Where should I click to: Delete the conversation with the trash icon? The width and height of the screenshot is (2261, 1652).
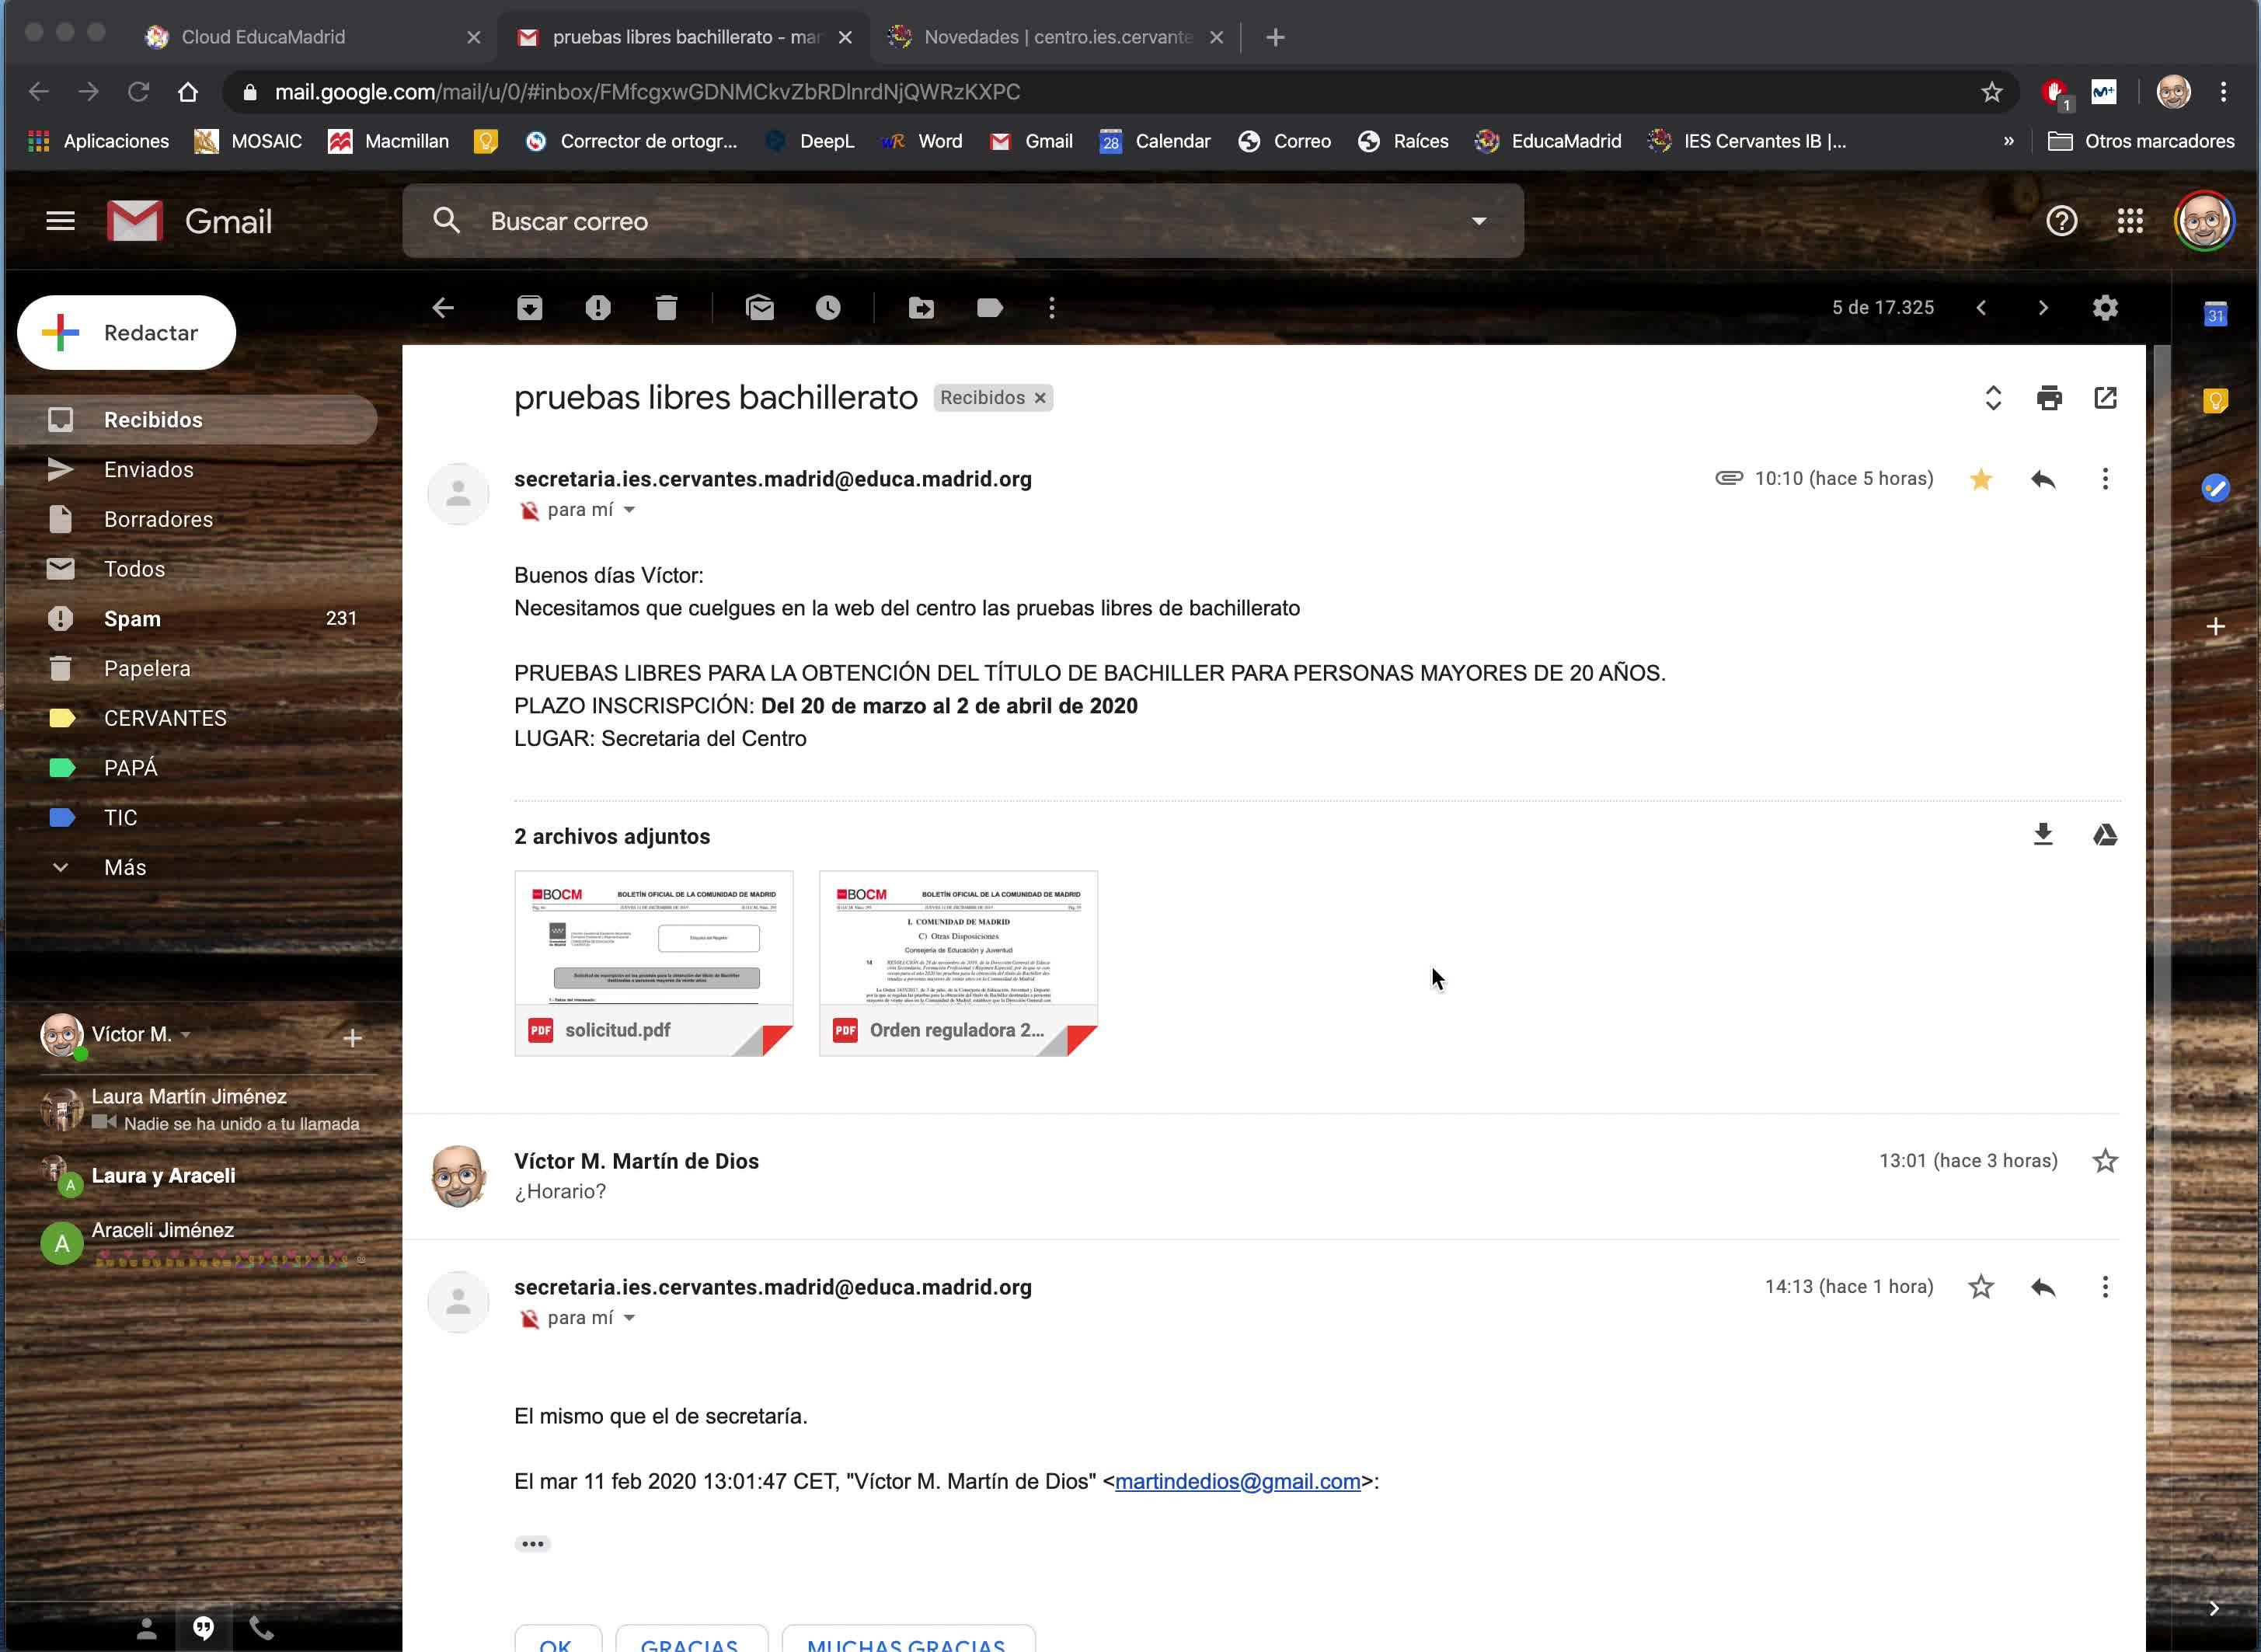tap(666, 308)
